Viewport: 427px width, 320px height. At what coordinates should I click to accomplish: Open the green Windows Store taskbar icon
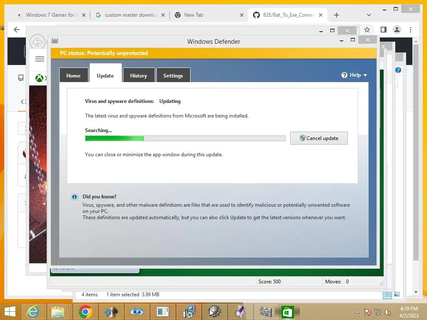[288, 312]
